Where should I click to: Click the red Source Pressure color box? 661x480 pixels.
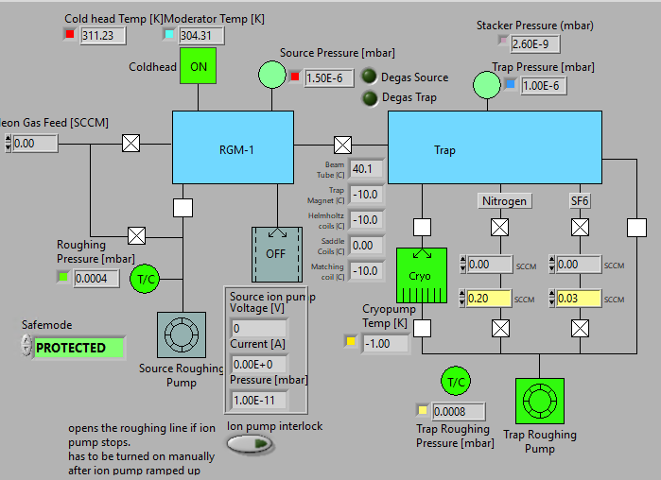295,77
